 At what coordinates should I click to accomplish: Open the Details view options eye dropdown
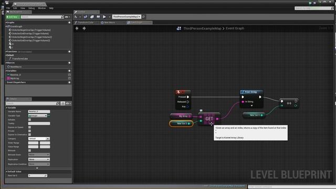[x=68, y=103]
